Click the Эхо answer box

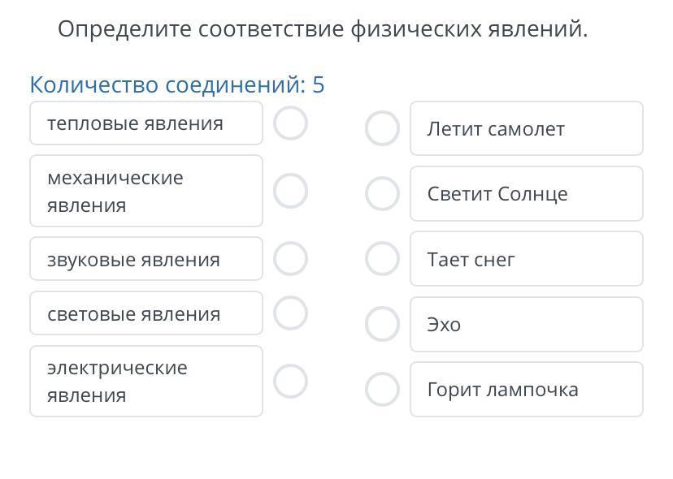[x=526, y=324]
